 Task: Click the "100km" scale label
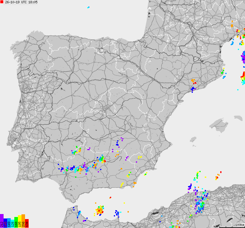[240, 225]
